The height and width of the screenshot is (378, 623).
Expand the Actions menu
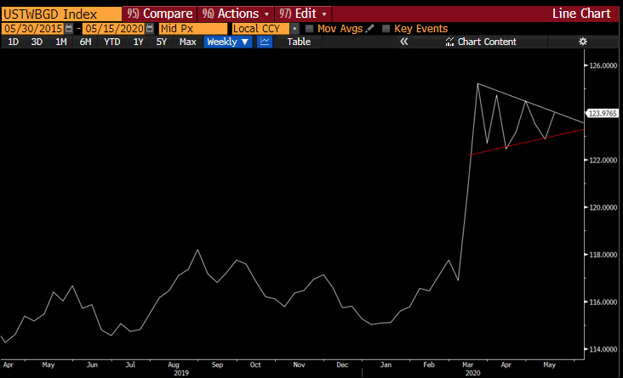pyautogui.click(x=236, y=14)
